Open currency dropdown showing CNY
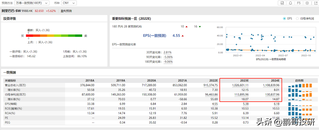The width and height of the screenshot is (319, 130). tap(69, 3)
